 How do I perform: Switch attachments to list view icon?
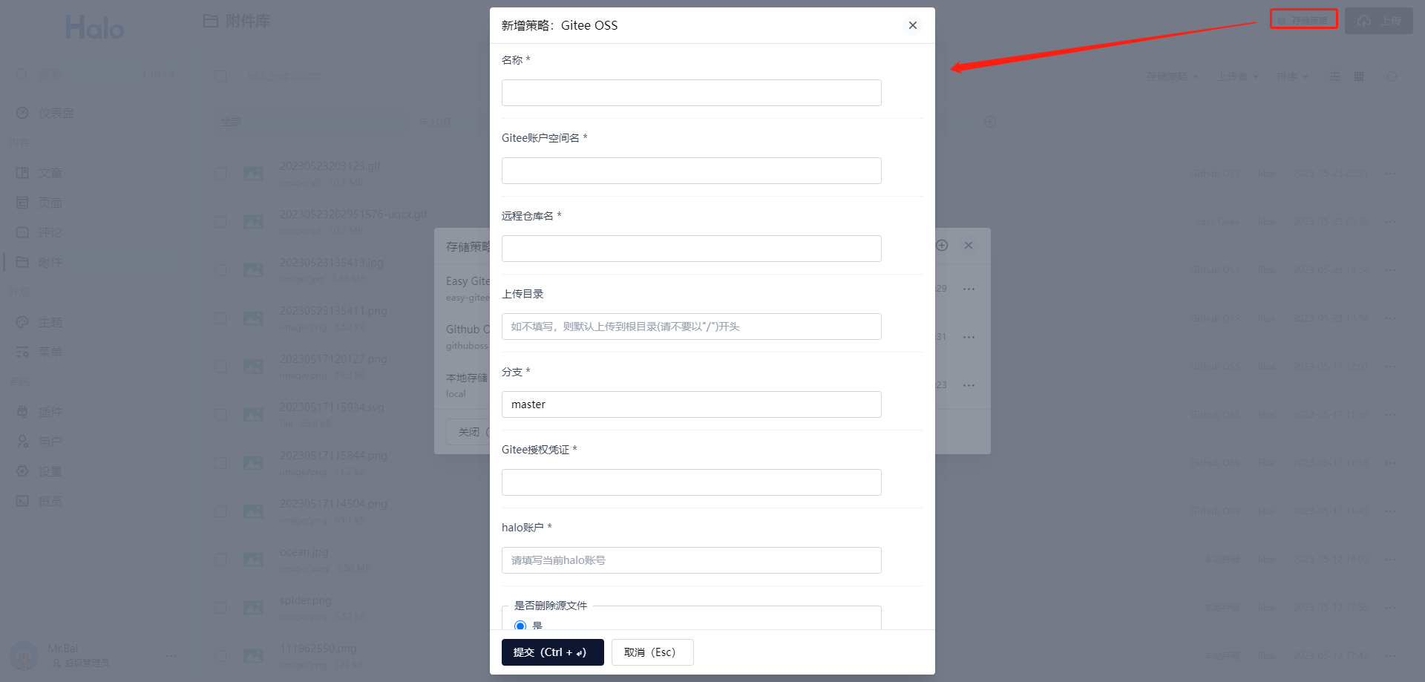pos(1334,76)
